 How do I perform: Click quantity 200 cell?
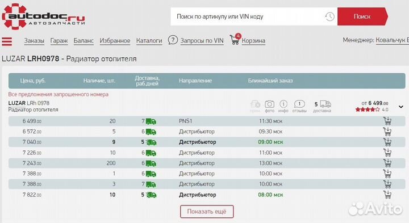[111, 163]
